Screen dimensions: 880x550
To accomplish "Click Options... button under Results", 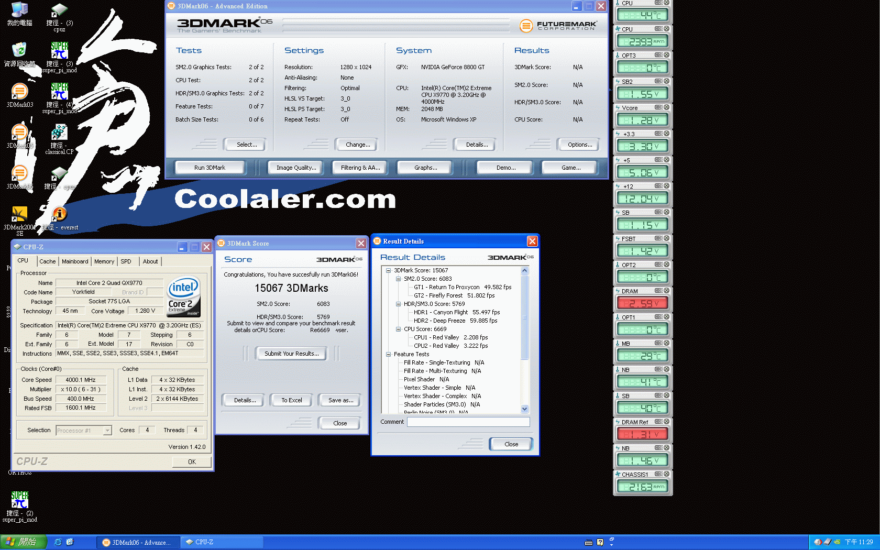I will point(578,145).
